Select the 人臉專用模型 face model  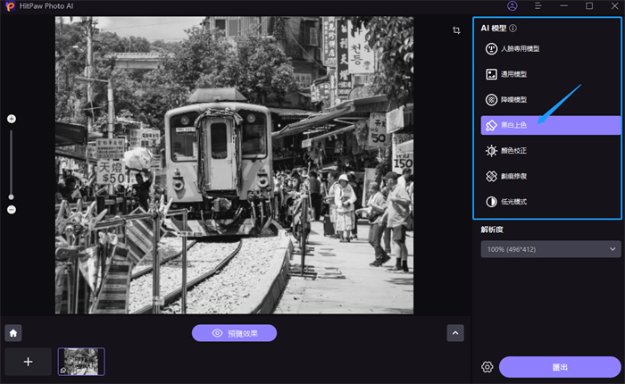click(x=520, y=49)
